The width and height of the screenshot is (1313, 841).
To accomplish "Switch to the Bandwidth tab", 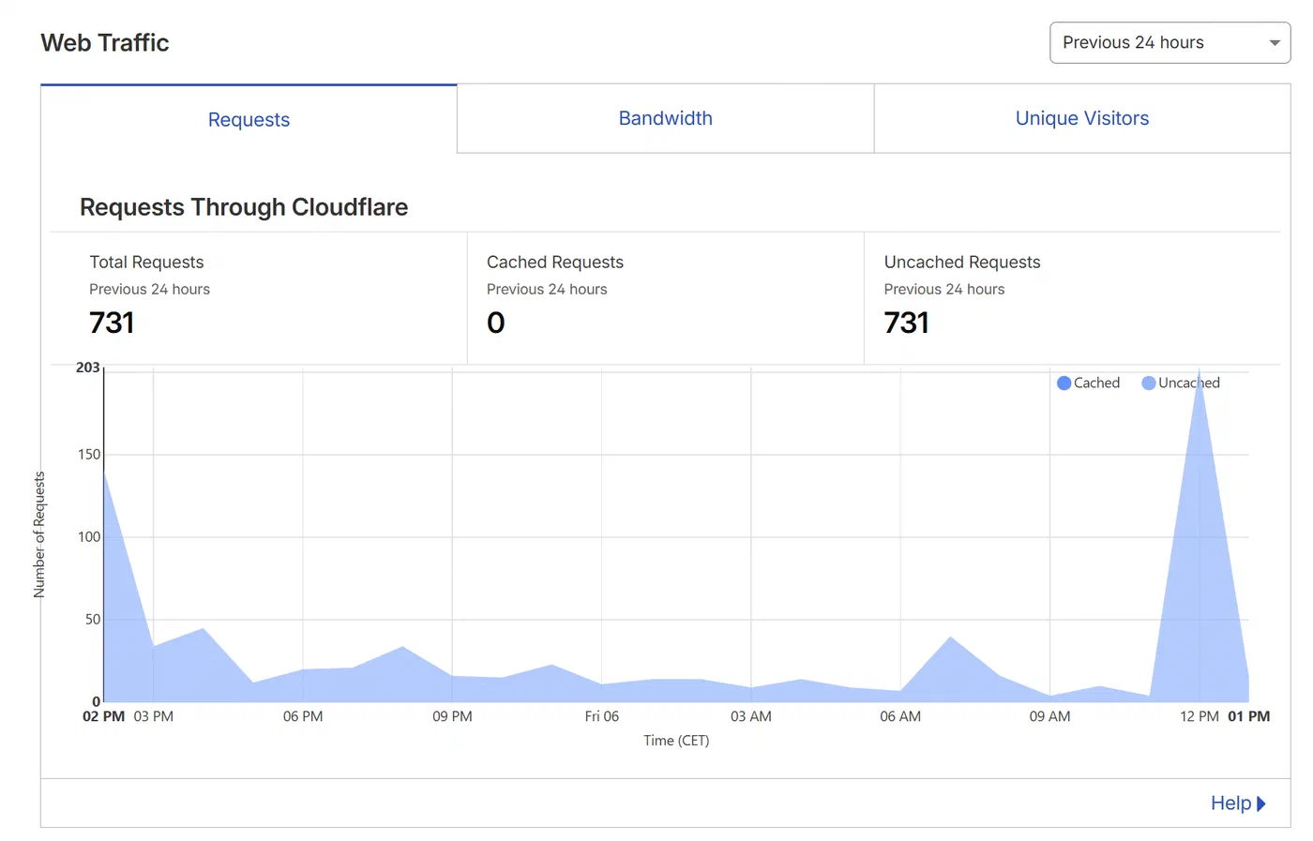I will coord(666,118).
